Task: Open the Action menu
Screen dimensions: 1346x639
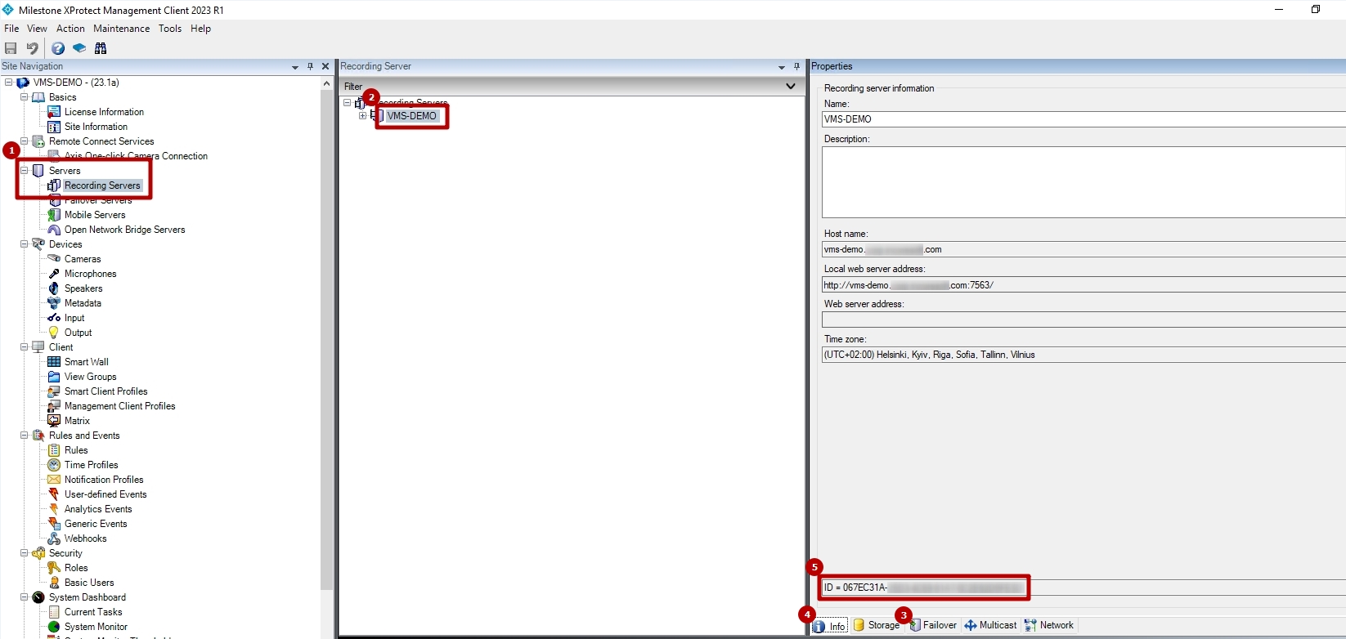Action: pyautogui.click(x=70, y=29)
